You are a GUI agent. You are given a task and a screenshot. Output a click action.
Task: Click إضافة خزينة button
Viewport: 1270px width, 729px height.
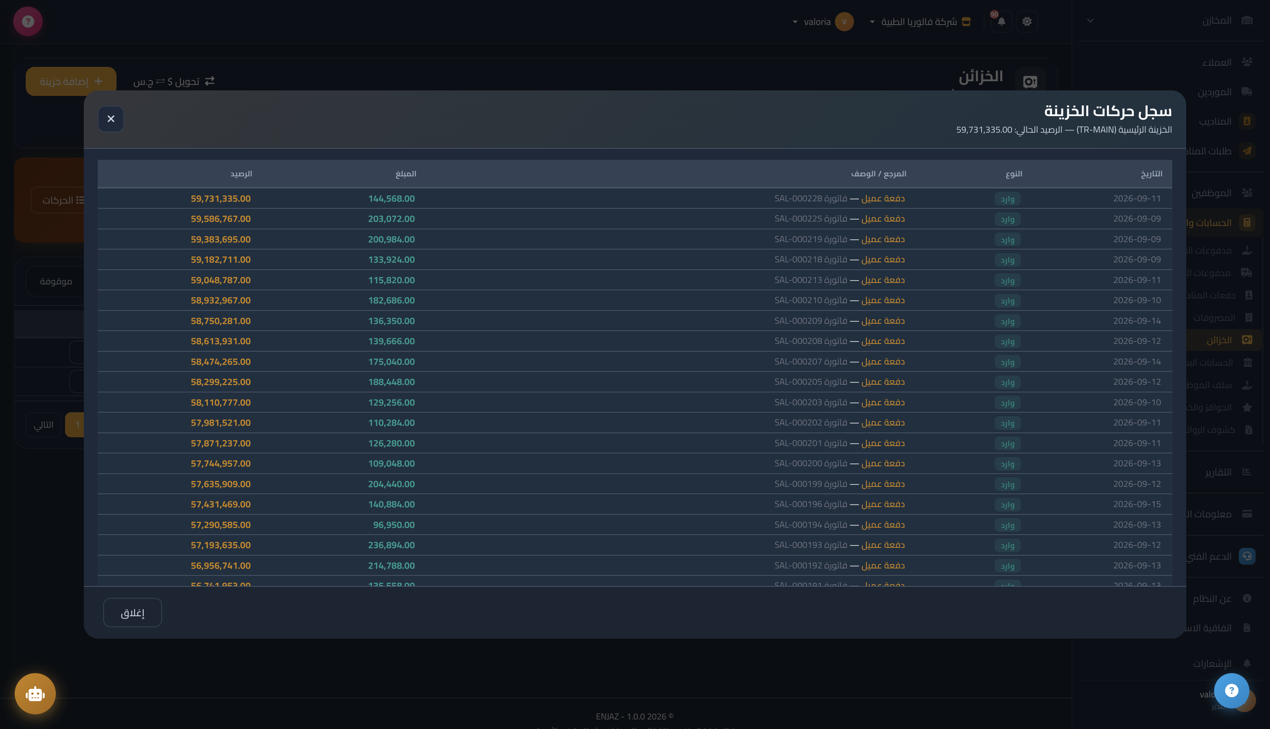[71, 81]
